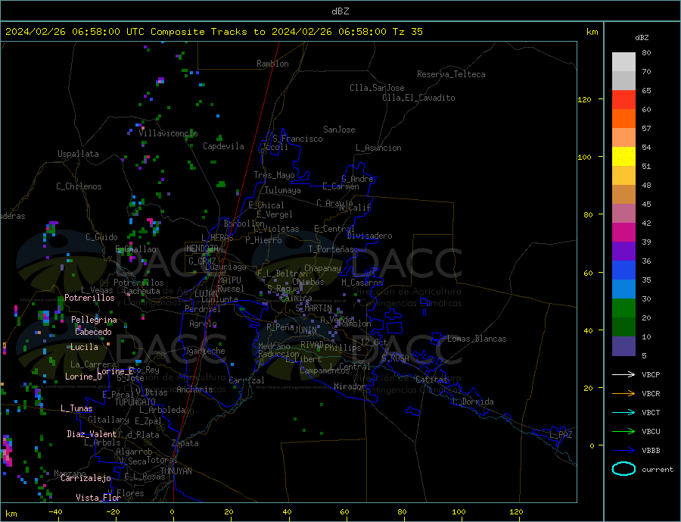Click the 'MENDOZA' city label
The width and height of the screenshot is (681, 522).
coord(202,248)
